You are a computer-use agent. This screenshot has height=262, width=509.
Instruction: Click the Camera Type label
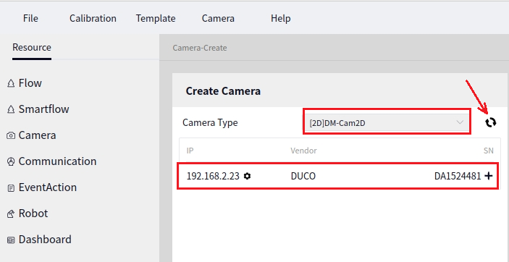[x=210, y=123]
